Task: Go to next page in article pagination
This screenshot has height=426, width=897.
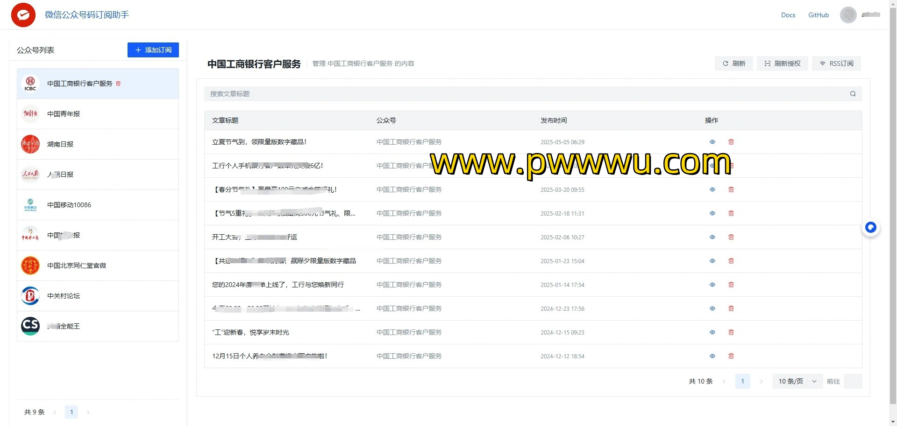Action: pos(761,381)
